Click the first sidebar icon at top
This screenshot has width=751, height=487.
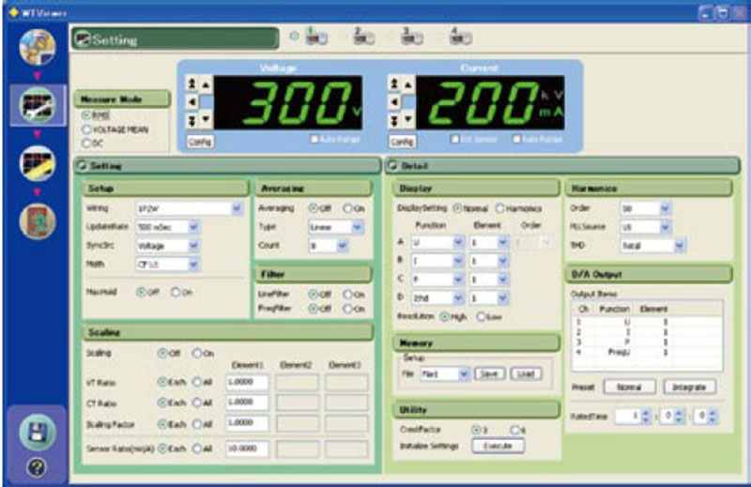pos(37,48)
